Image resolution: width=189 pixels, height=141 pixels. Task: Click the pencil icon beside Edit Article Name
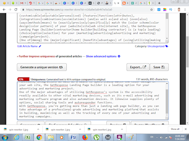[40, 46]
